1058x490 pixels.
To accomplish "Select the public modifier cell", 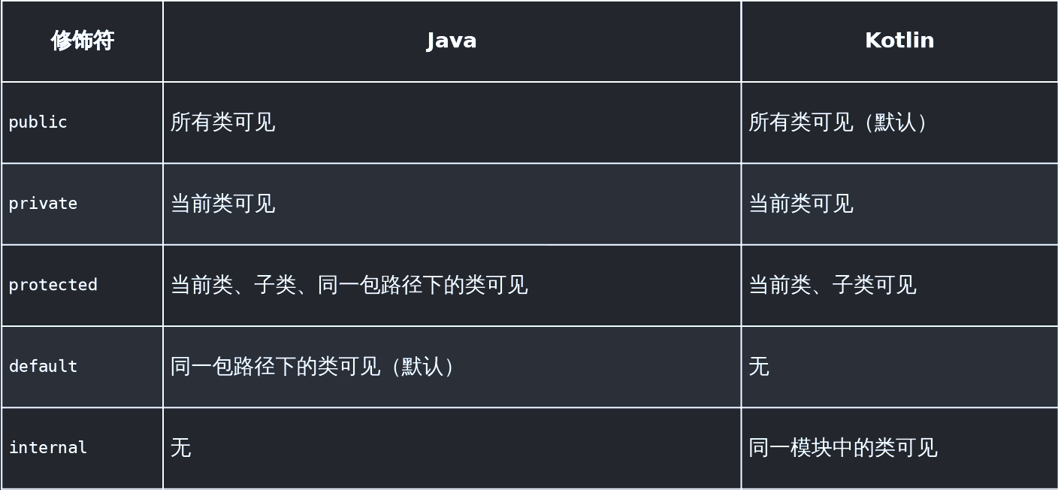I will (82, 122).
